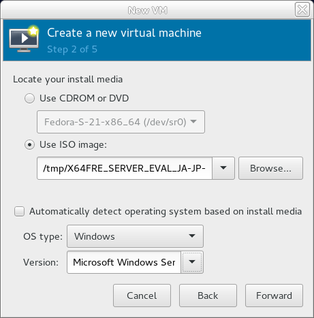
Task: Click the Locate your install media label
Action: (x=67, y=79)
